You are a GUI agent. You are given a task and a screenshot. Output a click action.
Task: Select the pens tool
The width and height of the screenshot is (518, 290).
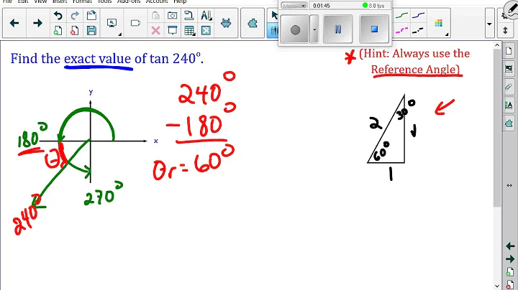click(274, 31)
